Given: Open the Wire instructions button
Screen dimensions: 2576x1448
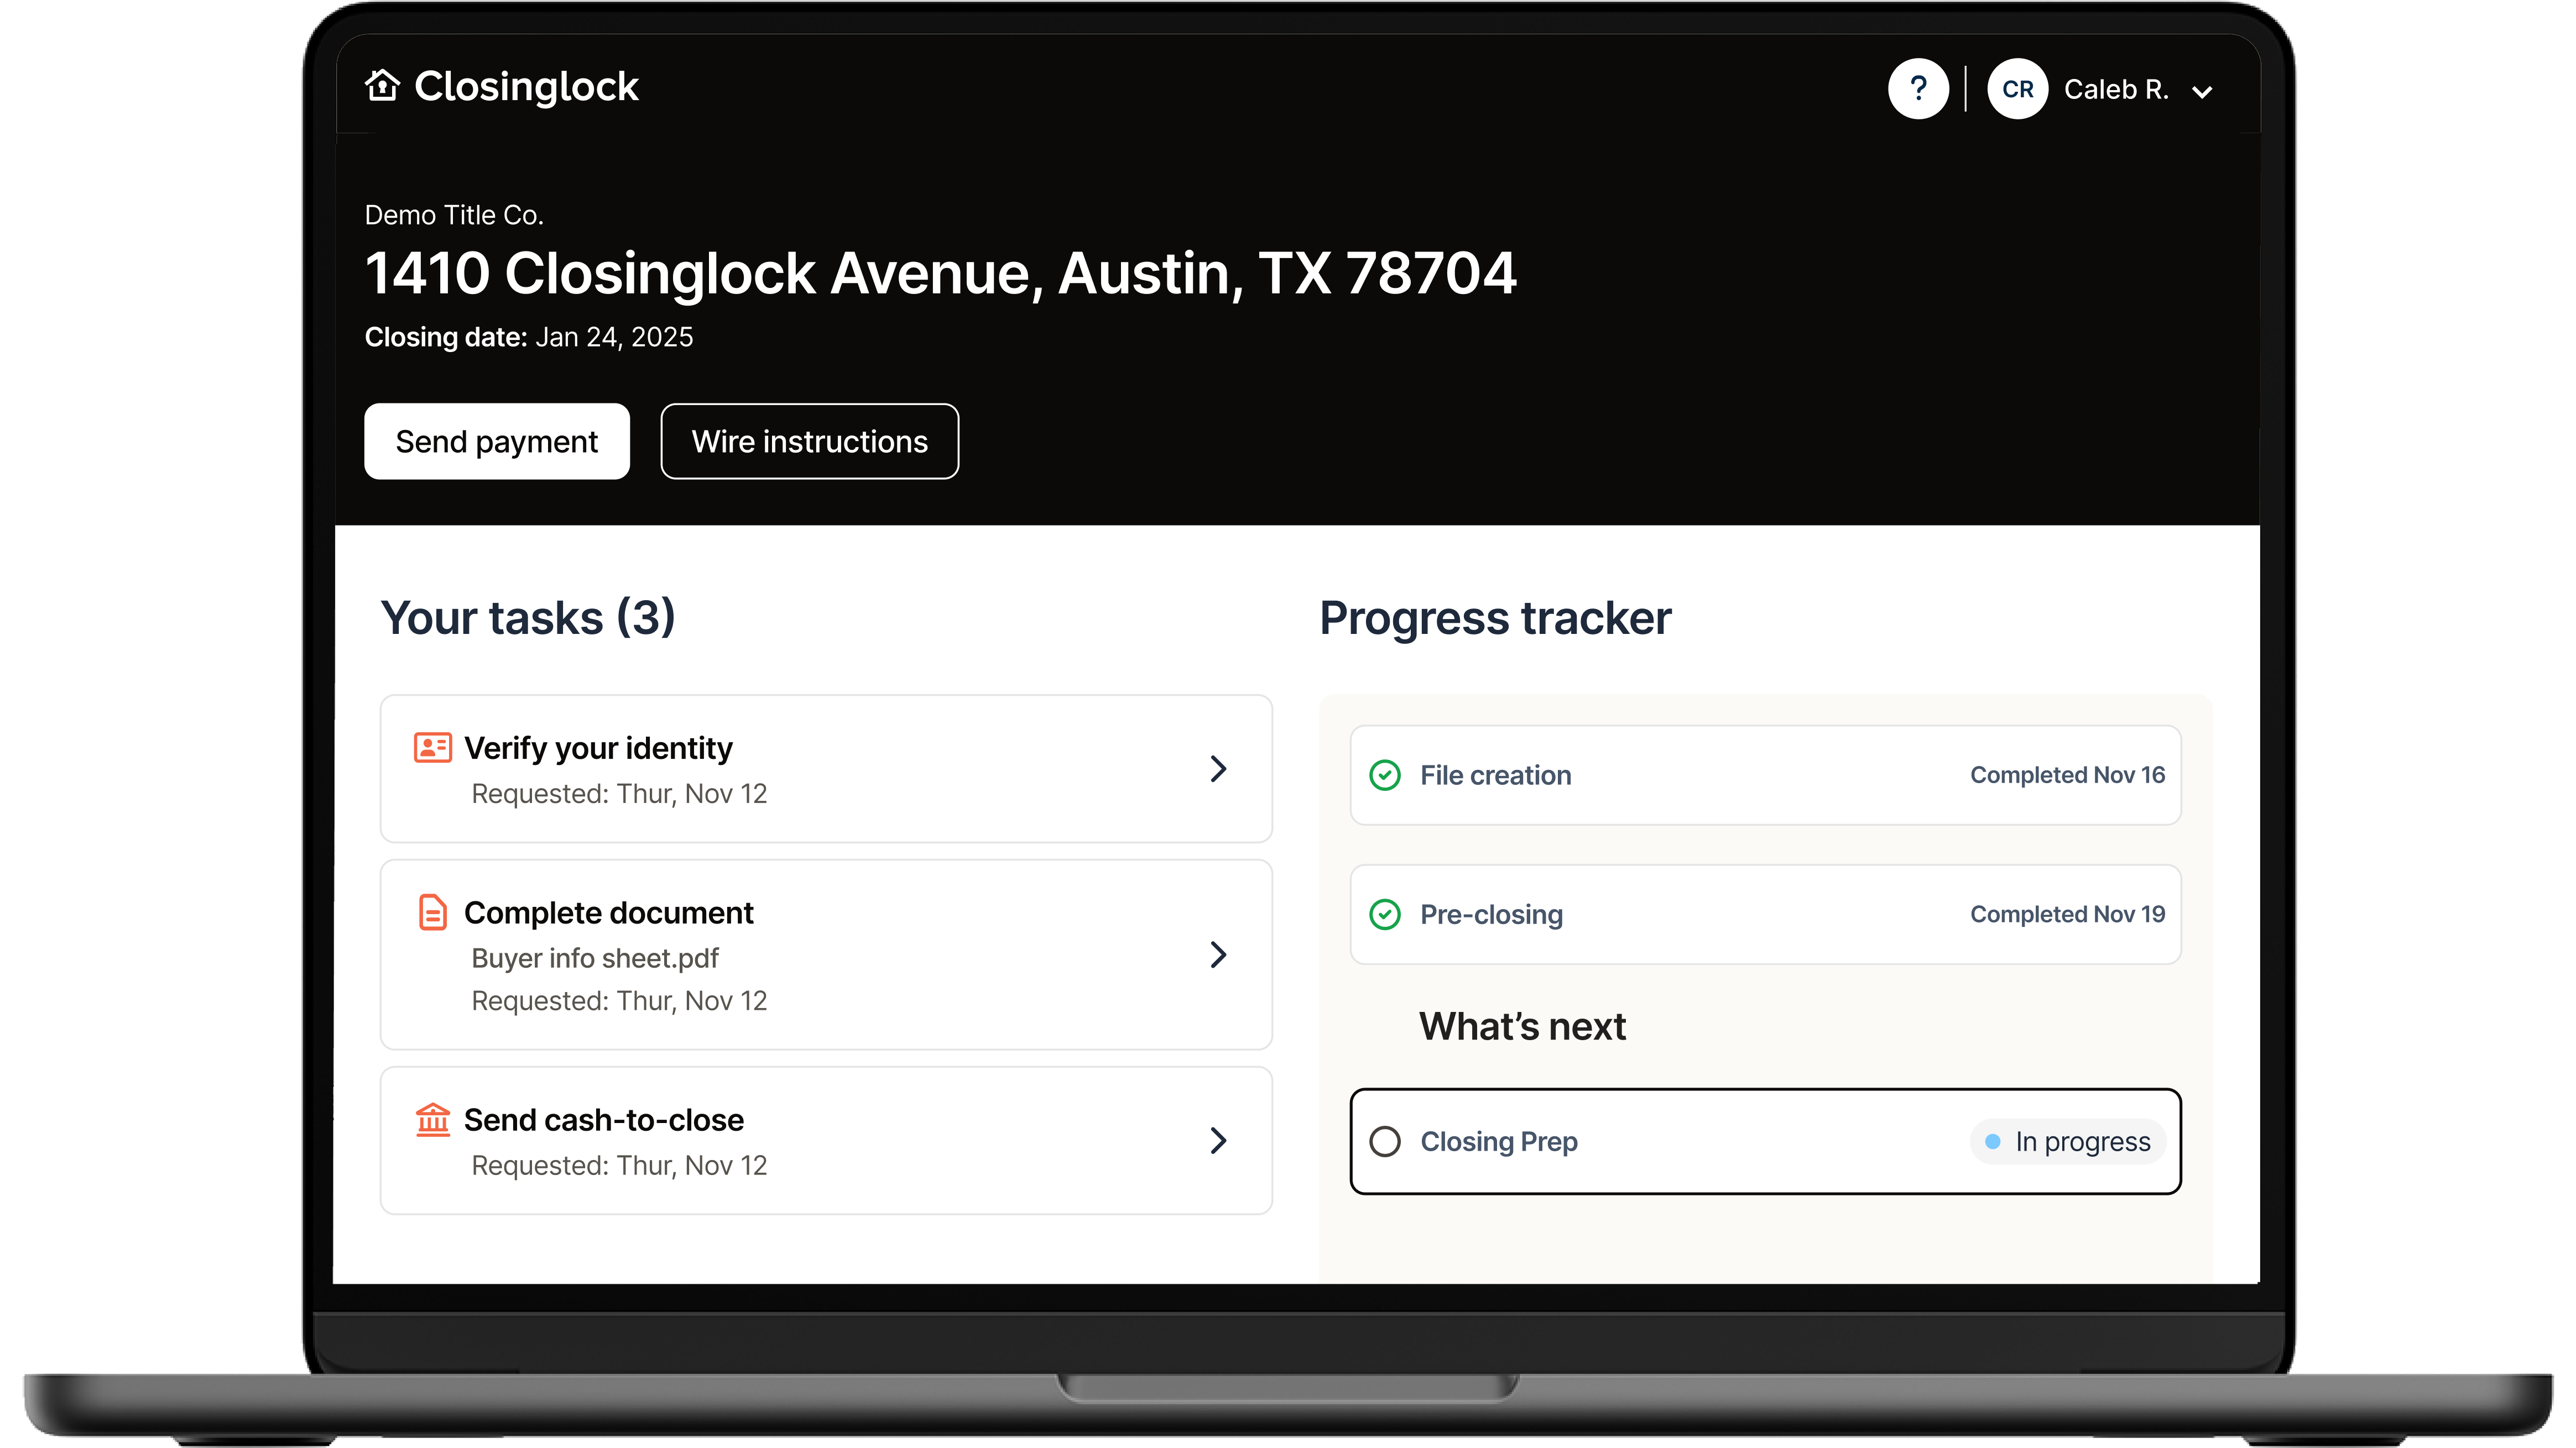Looking at the screenshot, I should pyautogui.click(x=809, y=442).
